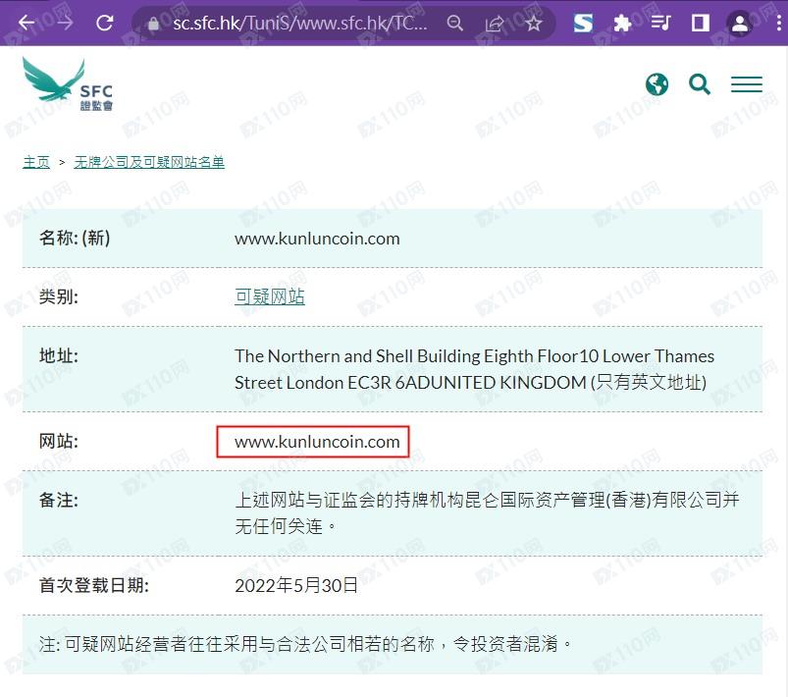Click the SFC eagle logo
This screenshot has height=697, width=788.
pos(68,84)
